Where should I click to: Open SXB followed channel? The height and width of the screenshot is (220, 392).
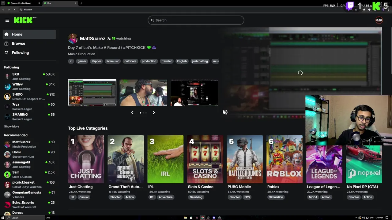(x=29, y=76)
